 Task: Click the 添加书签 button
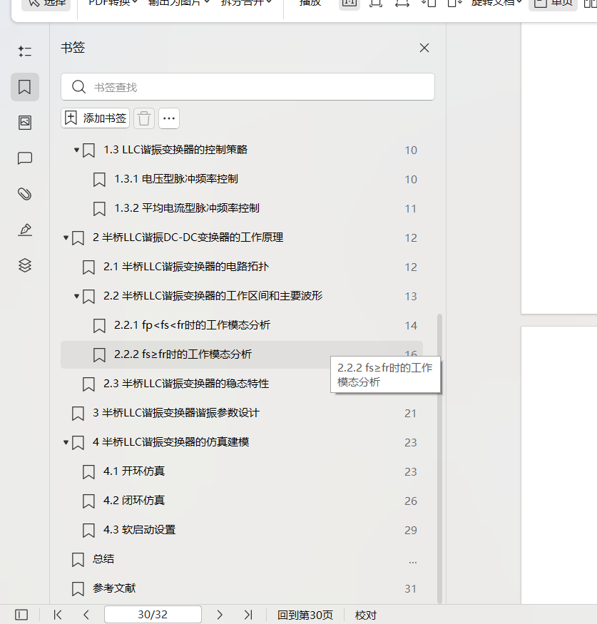click(95, 118)
